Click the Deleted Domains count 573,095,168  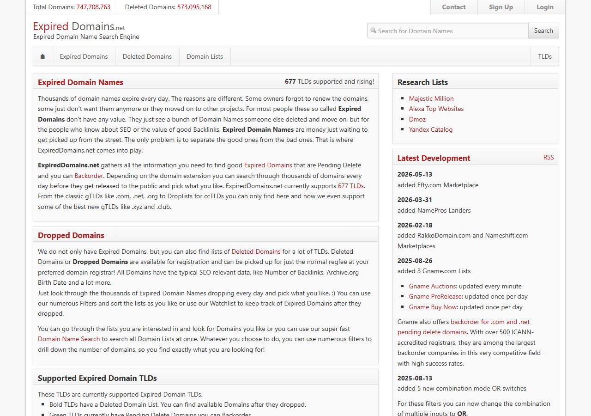(194, 7)
